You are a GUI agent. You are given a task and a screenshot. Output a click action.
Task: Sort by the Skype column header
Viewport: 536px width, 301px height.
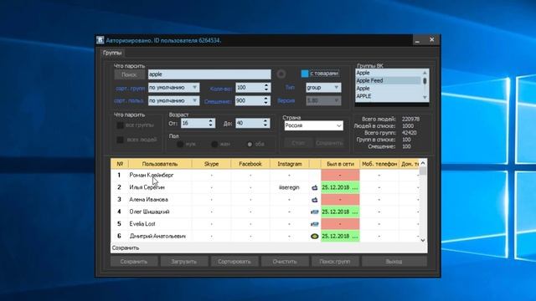[x=211, y=164]
